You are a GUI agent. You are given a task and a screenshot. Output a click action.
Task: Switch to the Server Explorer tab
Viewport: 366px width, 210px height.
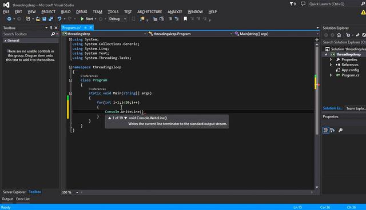14,192
